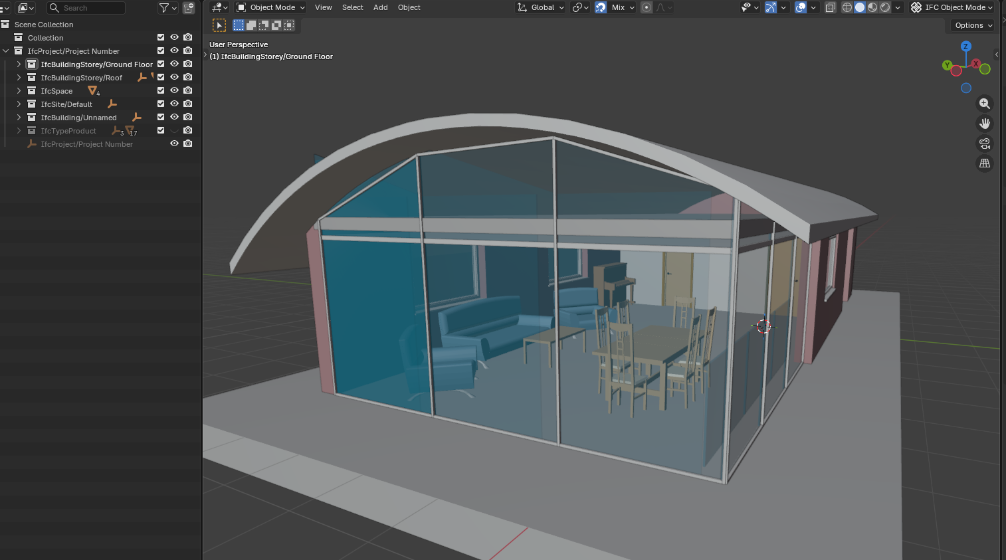Expand the IfcSite/Default collection
This screenshot has height=560, width=1006.
pyautogui.click(x=19, y=104)
